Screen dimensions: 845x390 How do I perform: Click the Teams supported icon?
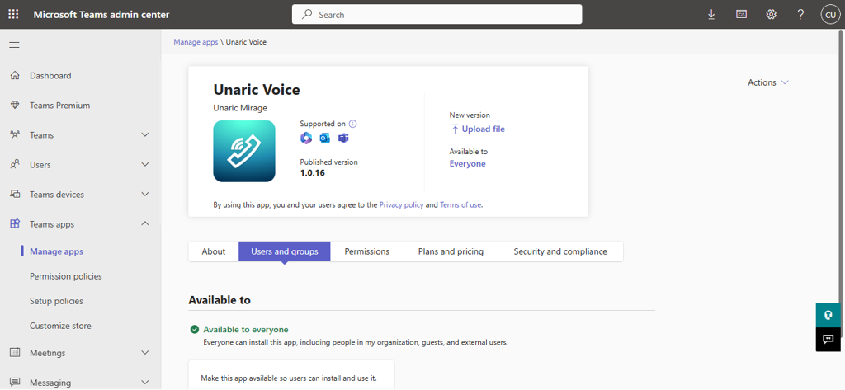click(x=342, y=139)
